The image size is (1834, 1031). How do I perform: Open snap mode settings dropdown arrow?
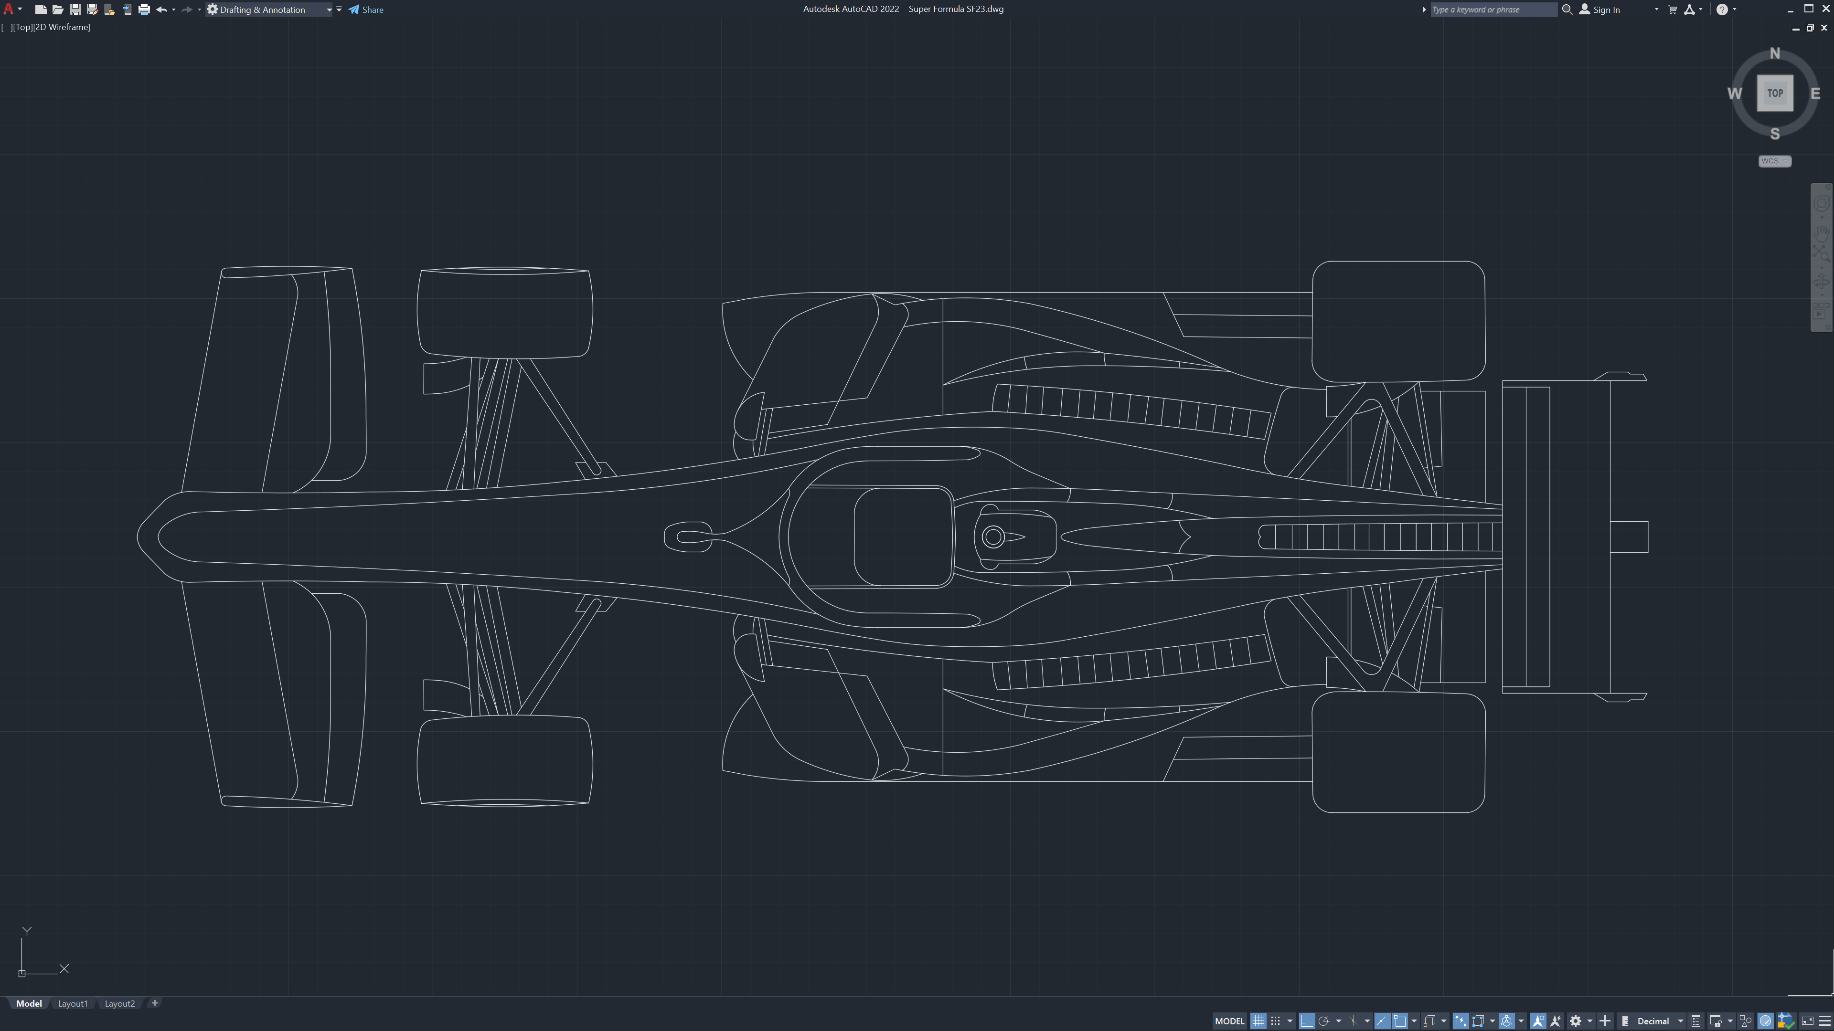[x=1290, y=1021]
